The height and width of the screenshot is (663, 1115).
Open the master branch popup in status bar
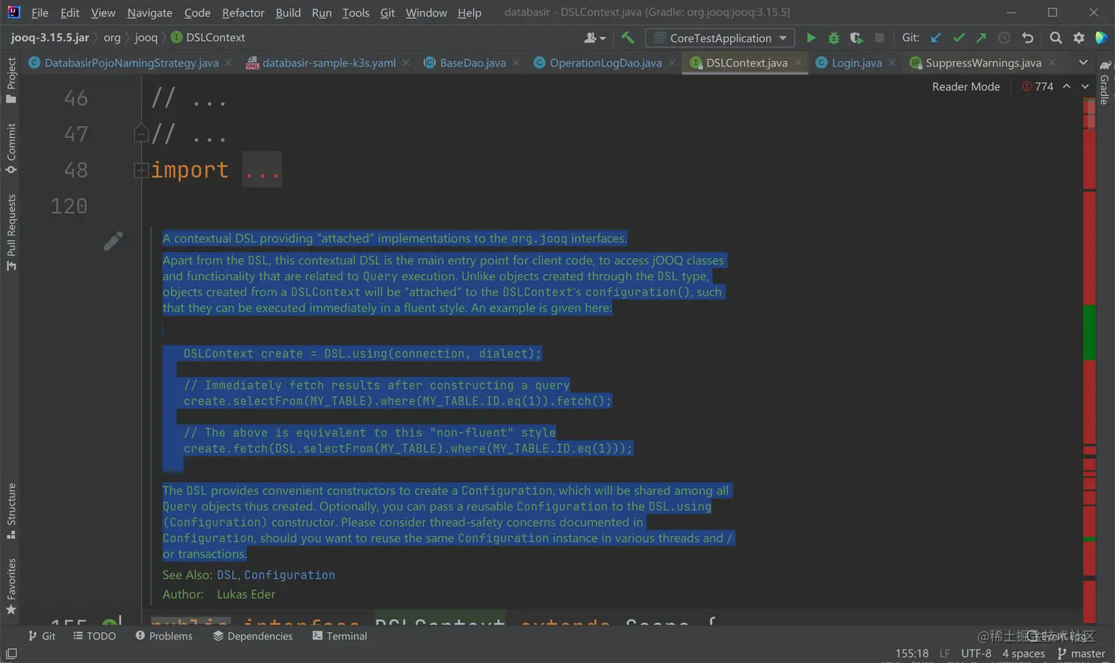coord(1081,653)
